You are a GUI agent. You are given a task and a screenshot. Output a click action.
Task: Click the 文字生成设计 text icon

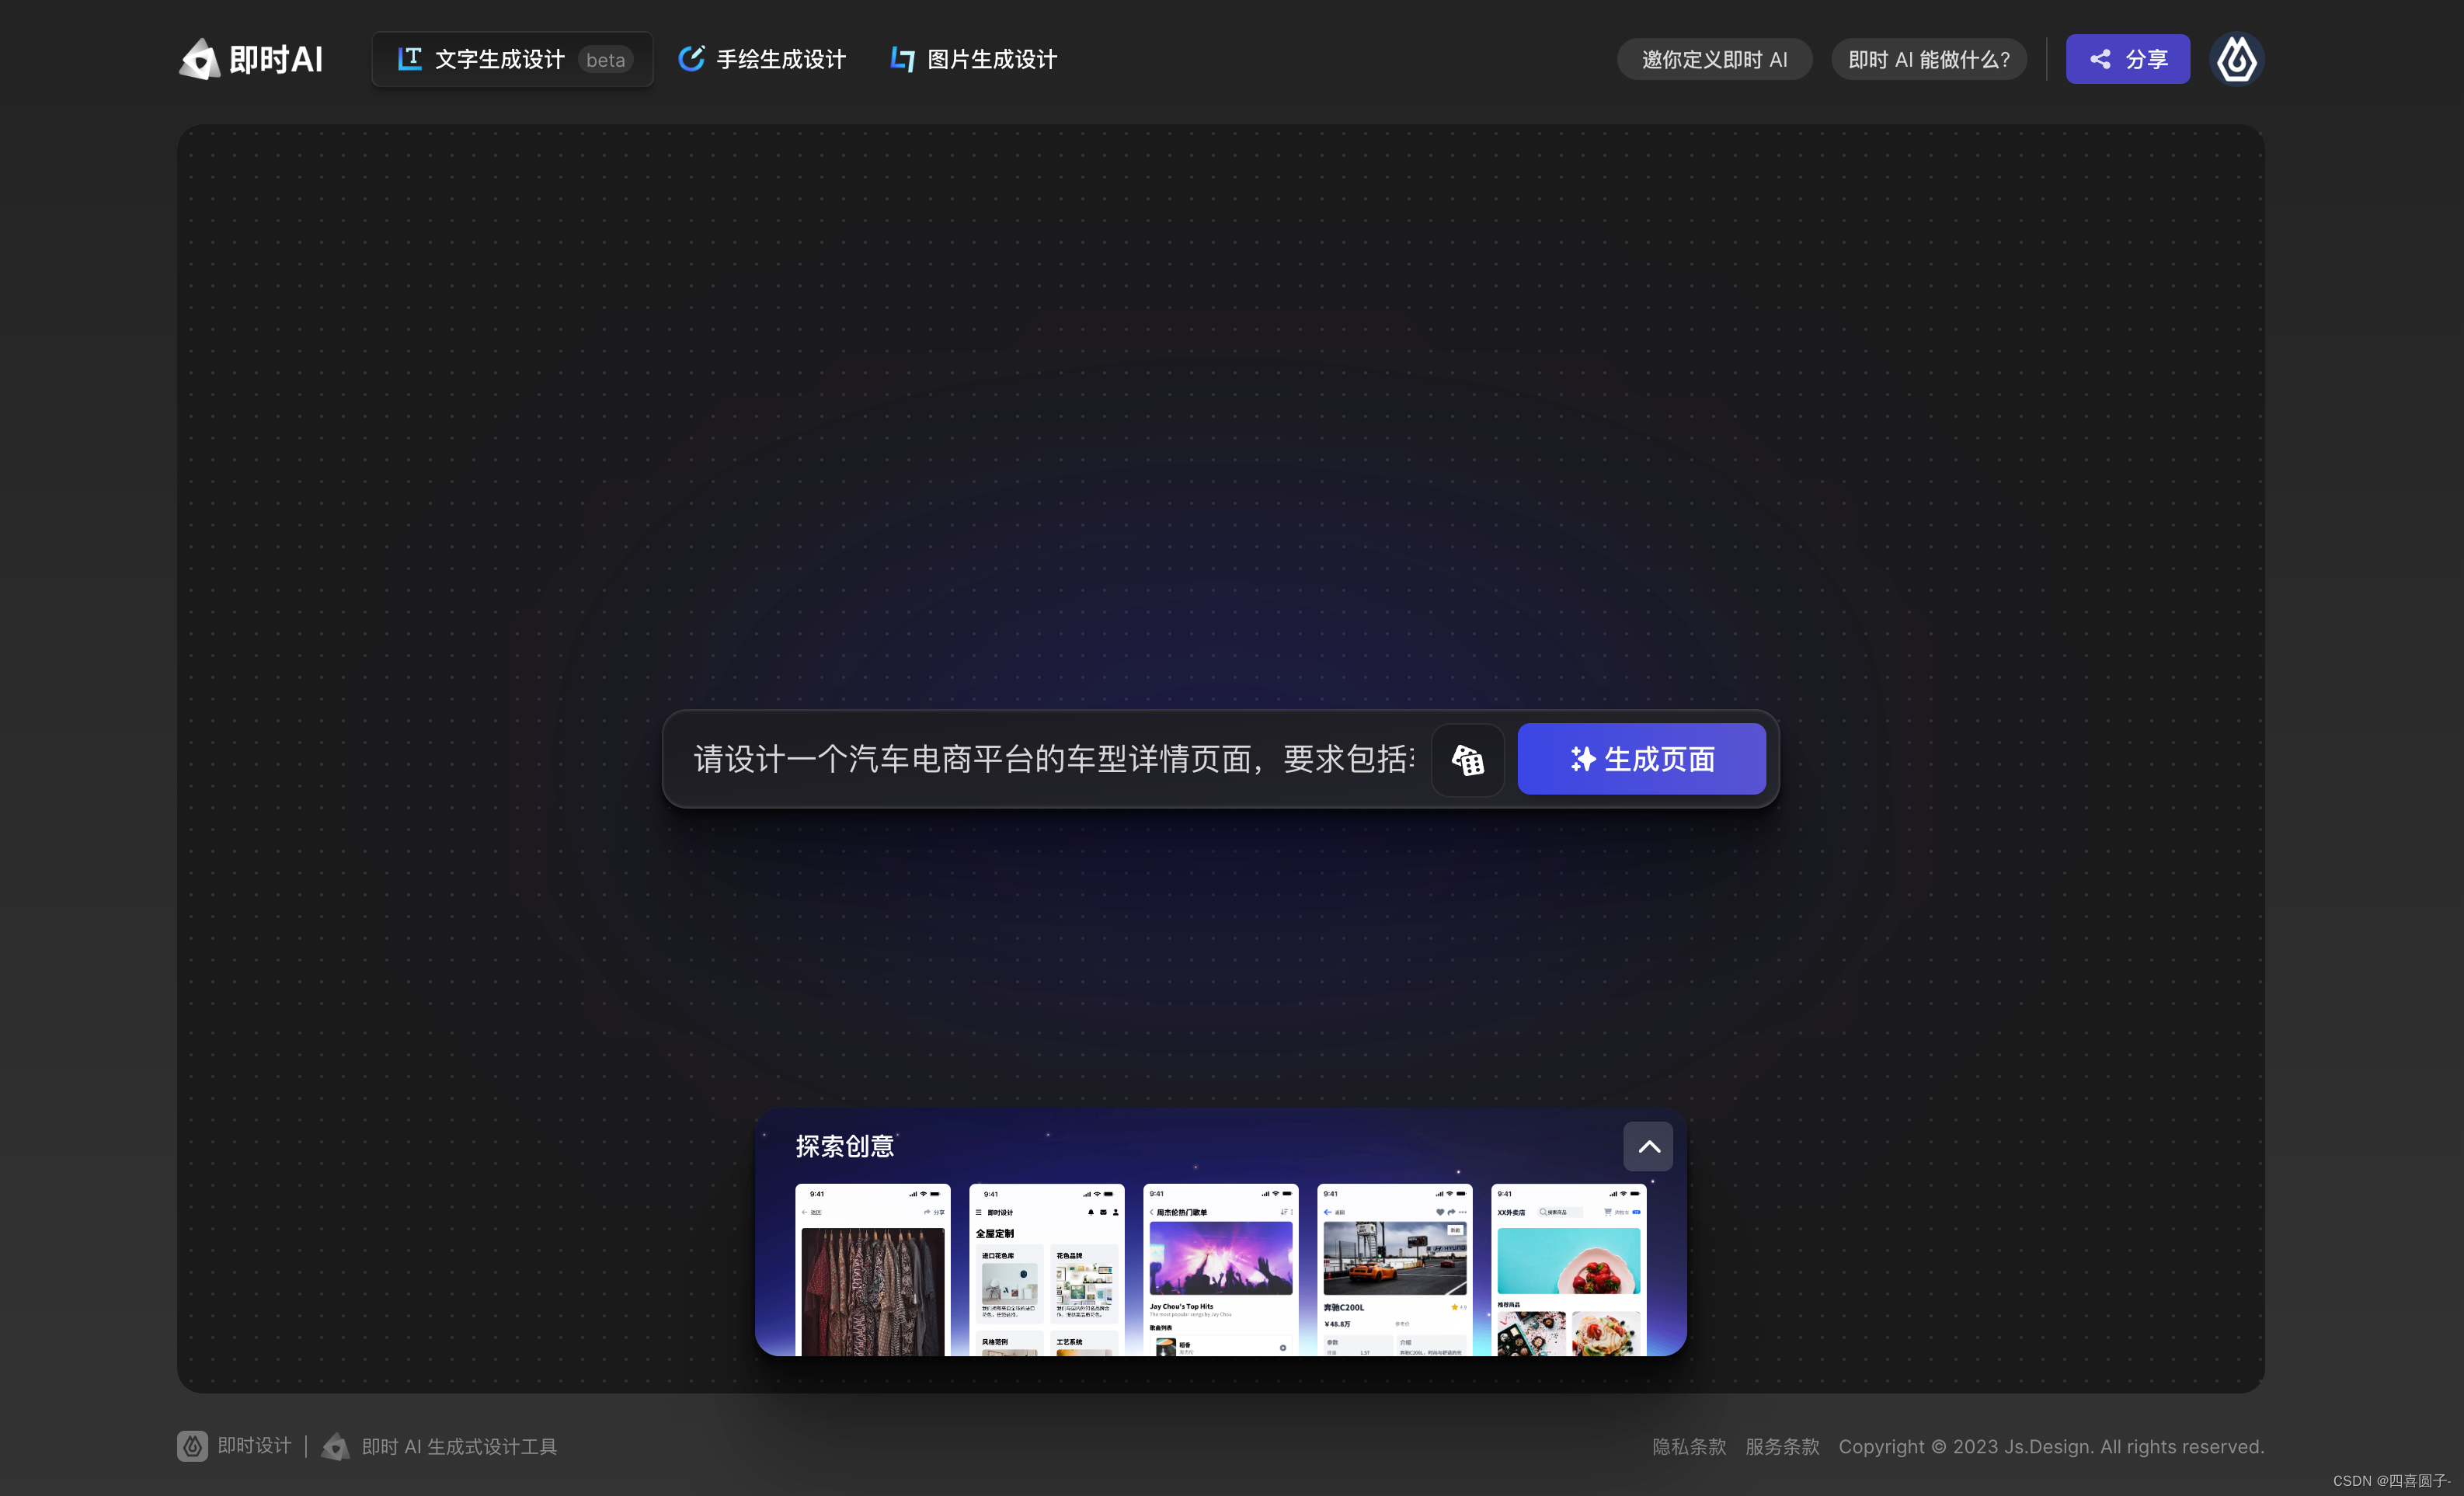click(409, 59)
